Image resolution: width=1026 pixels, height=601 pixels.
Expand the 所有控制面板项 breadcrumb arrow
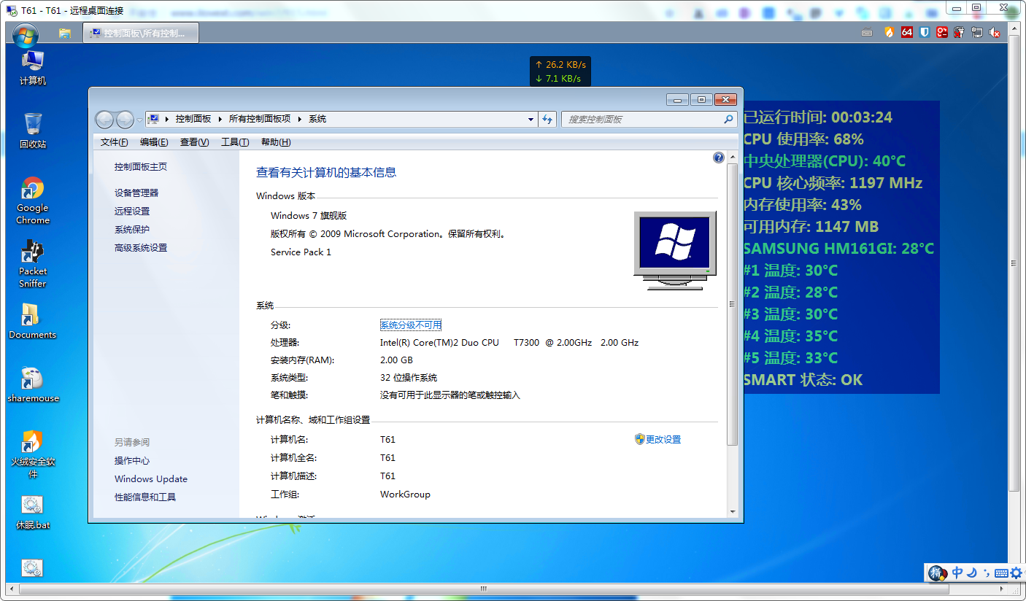(299, 119)
